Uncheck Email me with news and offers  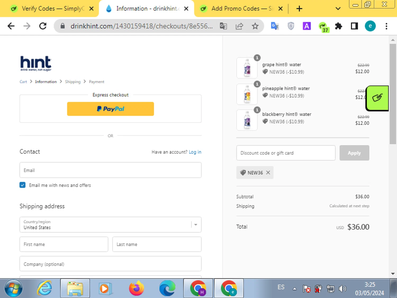22,185
